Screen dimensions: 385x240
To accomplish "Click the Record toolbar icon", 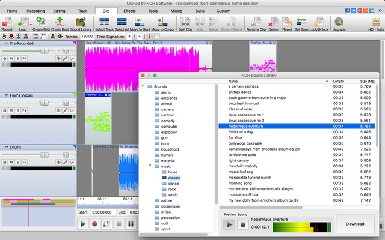I will (x=7, y=24).
